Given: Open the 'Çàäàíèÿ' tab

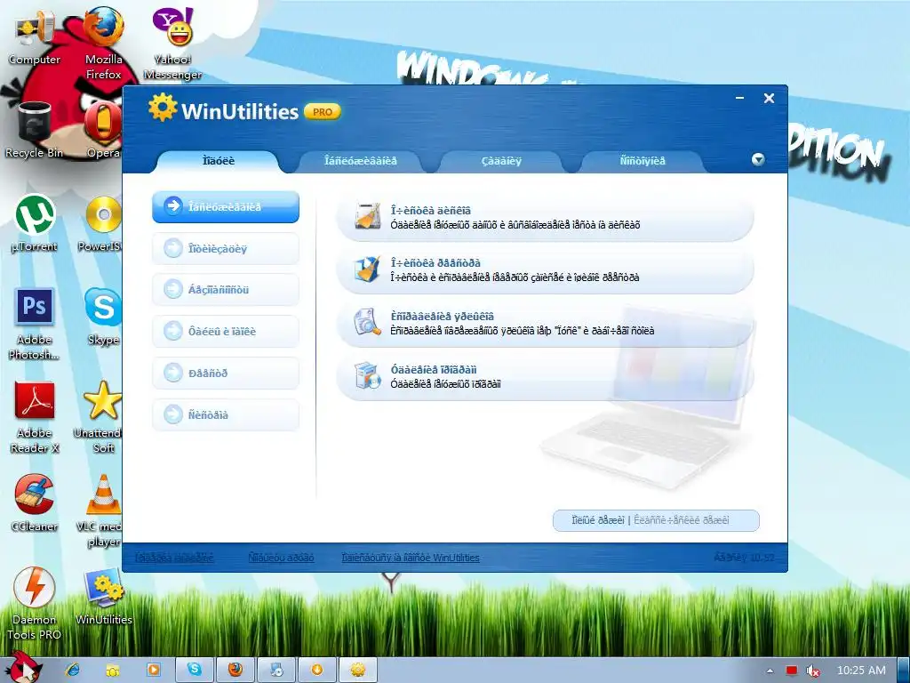Looking at the screenshot, I should [x=501, y=161].
